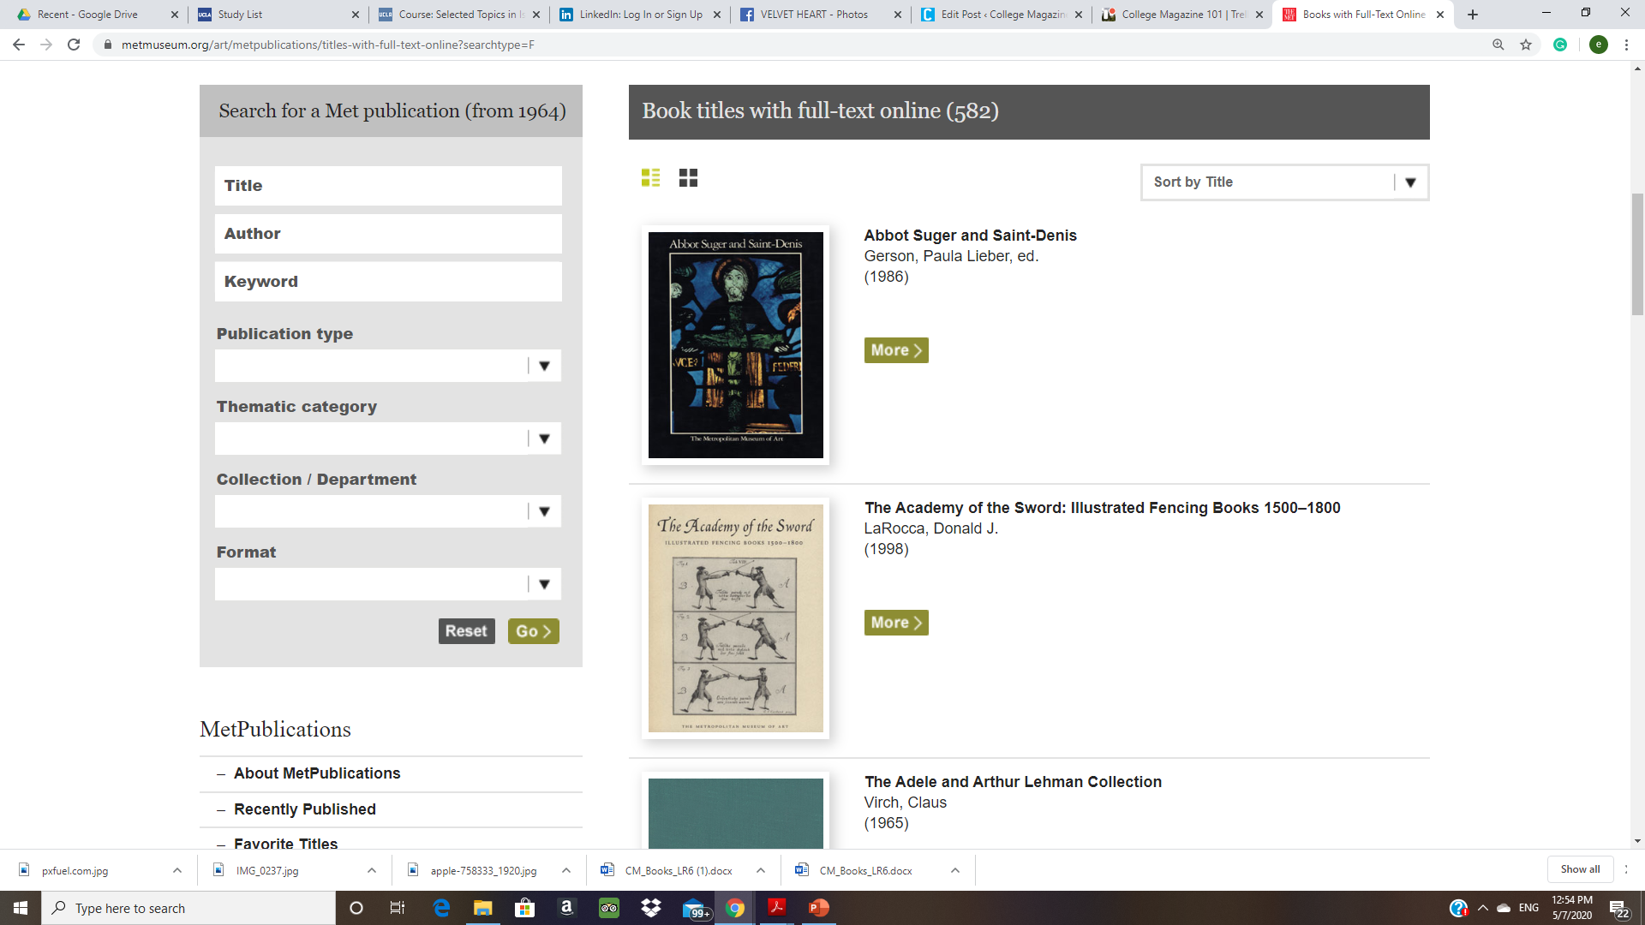Switch to grid view layout icon
Screen dimensions: 1645x925
click(x=688, y=178)
